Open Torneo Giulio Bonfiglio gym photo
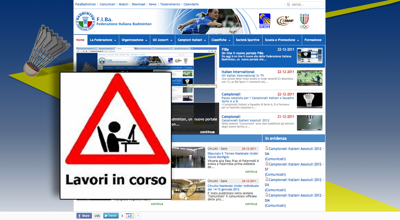The image size is (400, 220). pos(188,157)
